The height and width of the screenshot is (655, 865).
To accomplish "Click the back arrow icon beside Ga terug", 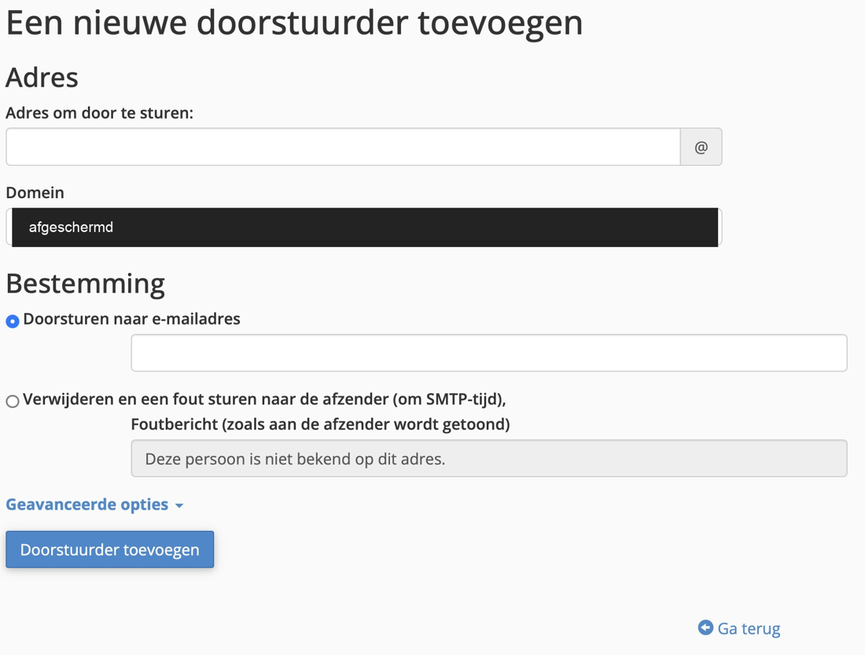I will [705, 627].
